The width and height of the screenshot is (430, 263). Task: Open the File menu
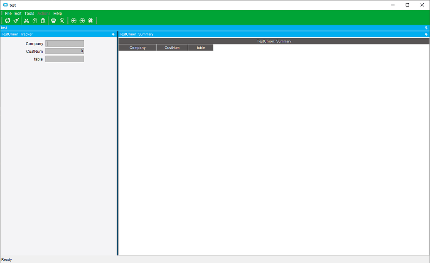coord(8,13)
